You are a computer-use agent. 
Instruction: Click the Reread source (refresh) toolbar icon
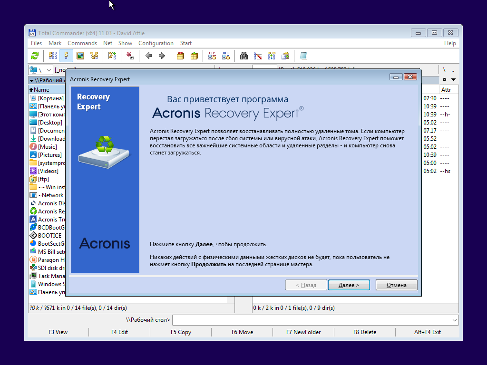[x=35, y=56]
